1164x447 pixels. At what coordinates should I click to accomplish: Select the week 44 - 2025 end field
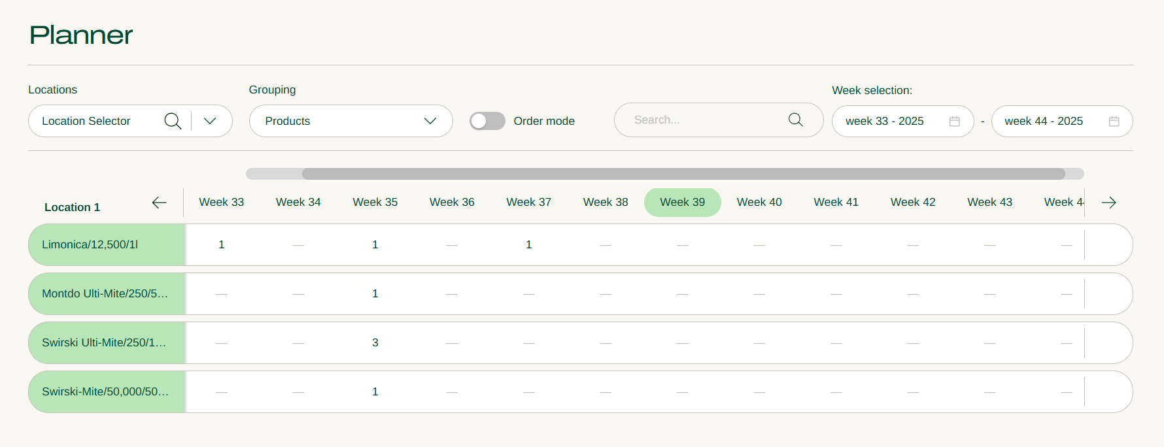coord(1062,121)
